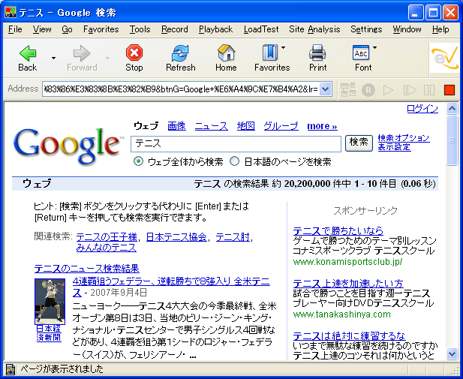
Task: Open the Playback menu
Action: tap(215, 29)
